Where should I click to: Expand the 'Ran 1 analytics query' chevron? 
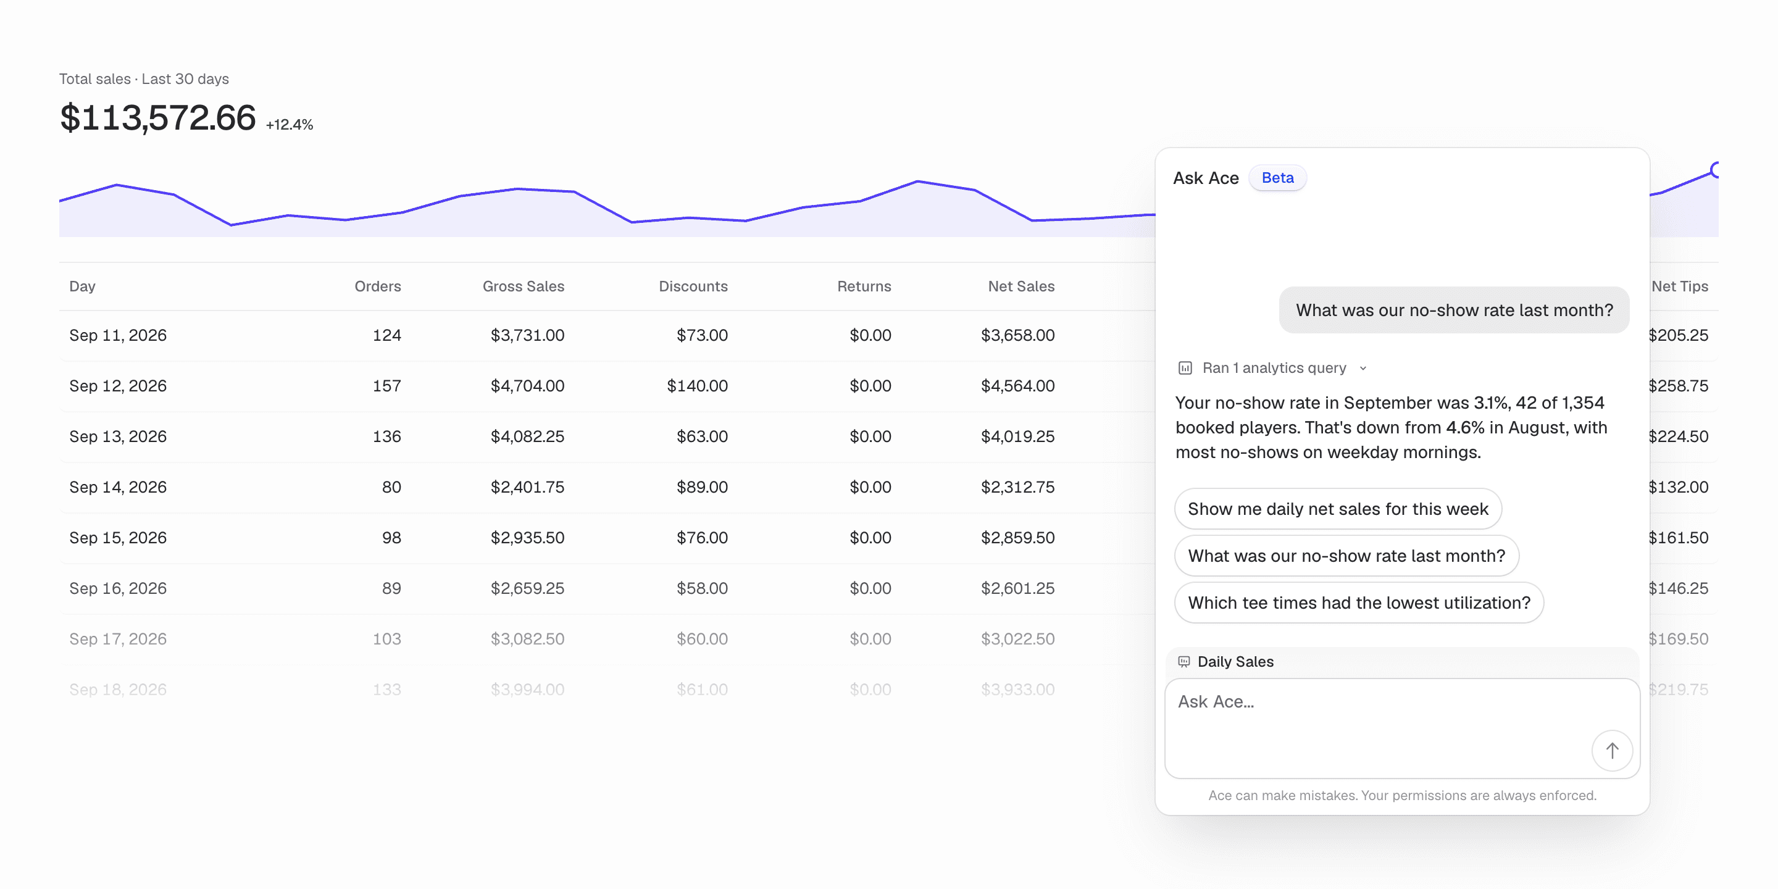[x=1363, y=368]
